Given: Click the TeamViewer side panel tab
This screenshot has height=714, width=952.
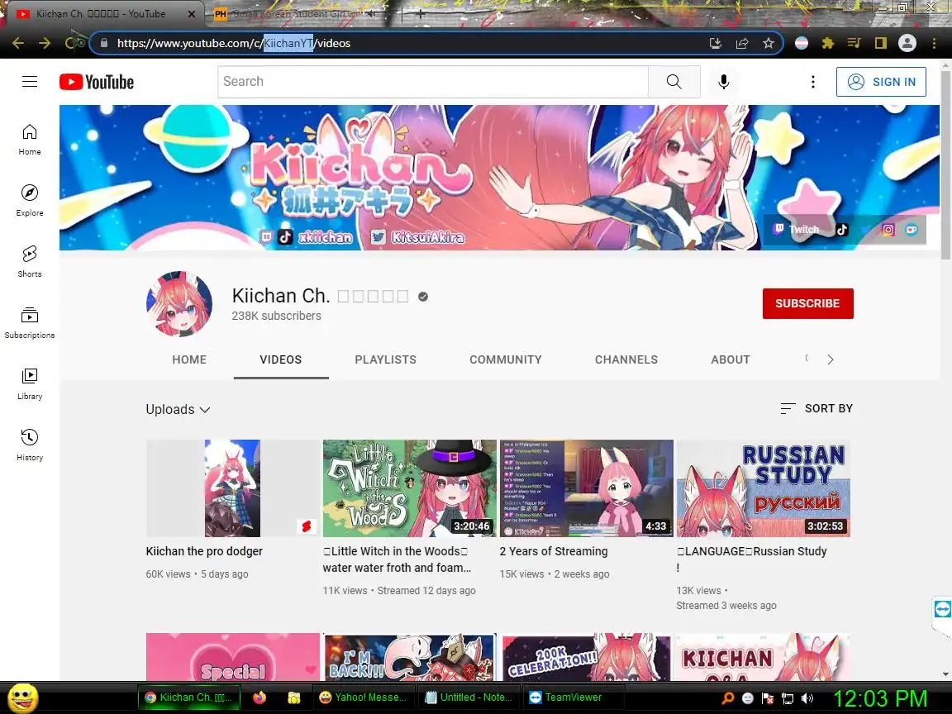Looking at the screenshot, I should pos(942,609).
